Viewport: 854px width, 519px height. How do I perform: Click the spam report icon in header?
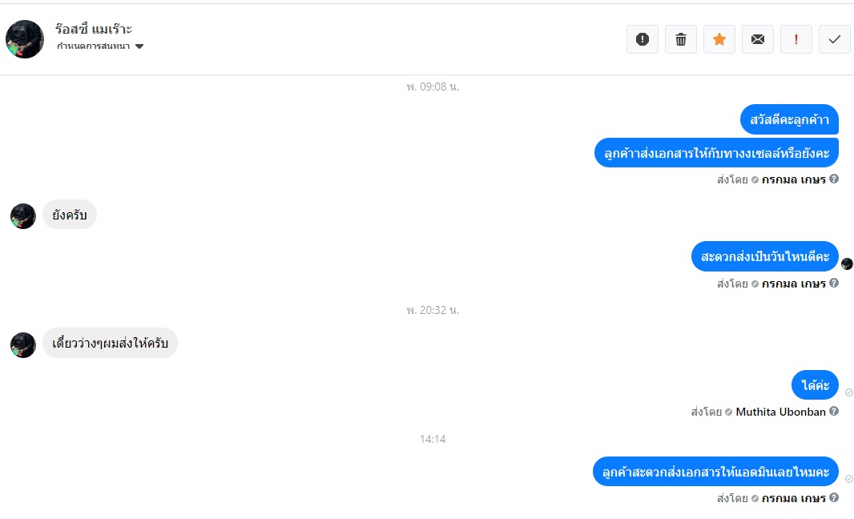642,39
